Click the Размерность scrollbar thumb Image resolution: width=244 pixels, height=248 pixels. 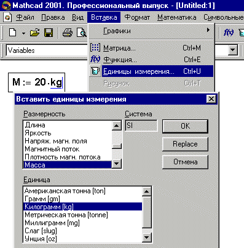pos(117,146)
